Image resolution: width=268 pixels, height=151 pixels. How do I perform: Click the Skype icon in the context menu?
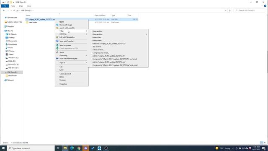click(x=57, y=25)
